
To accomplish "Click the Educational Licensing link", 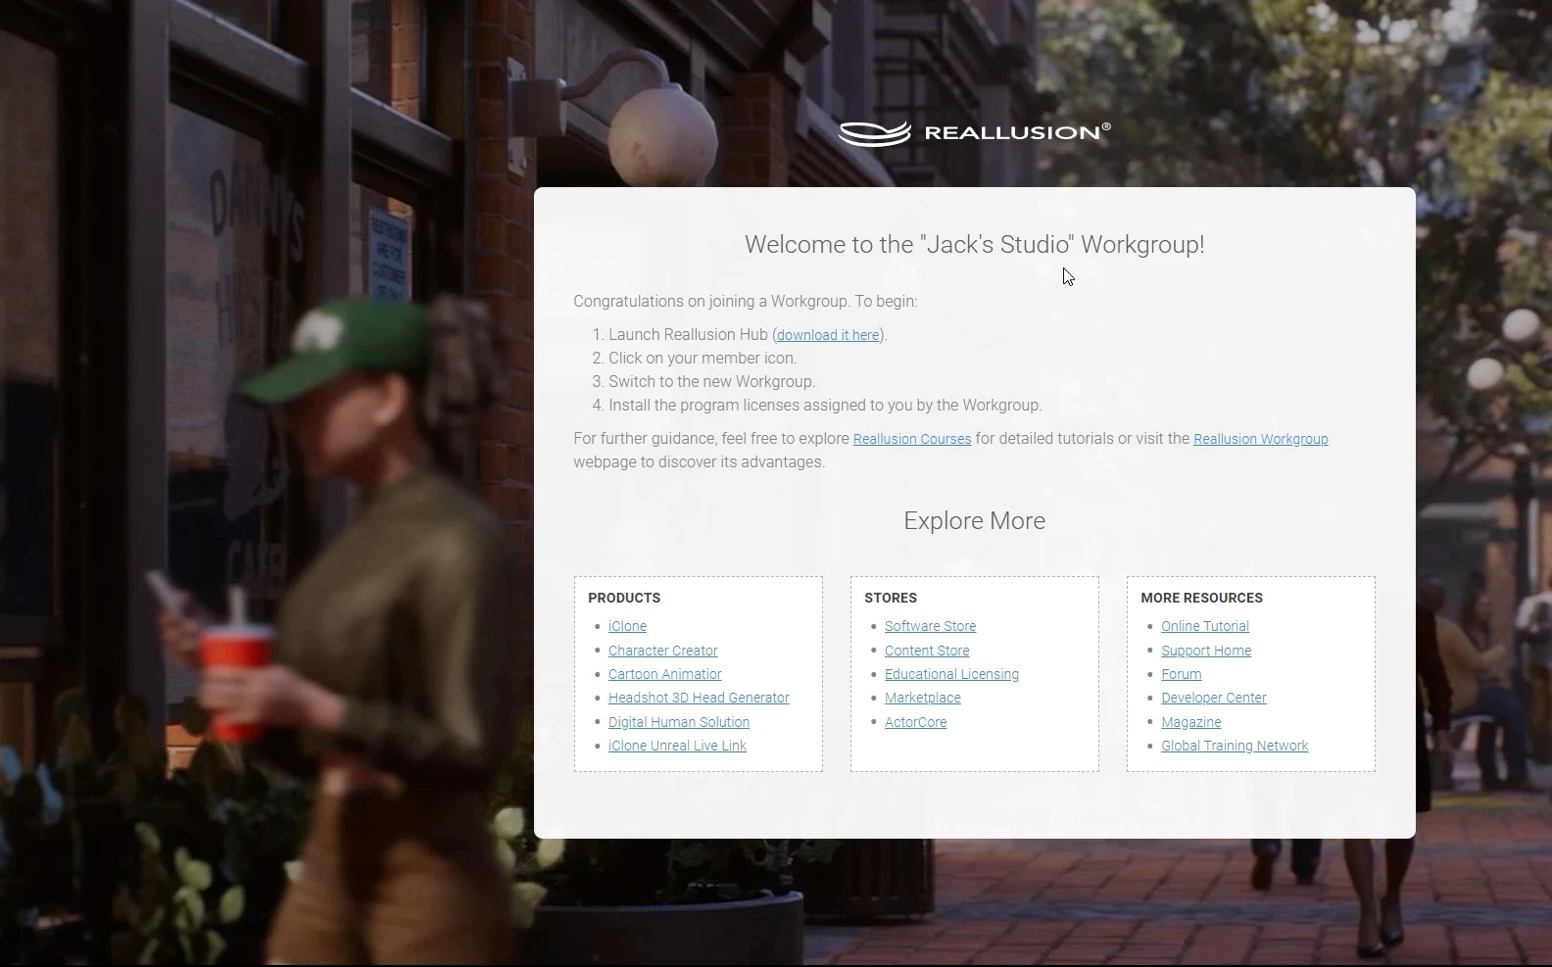I will click(x=951, y=674).
